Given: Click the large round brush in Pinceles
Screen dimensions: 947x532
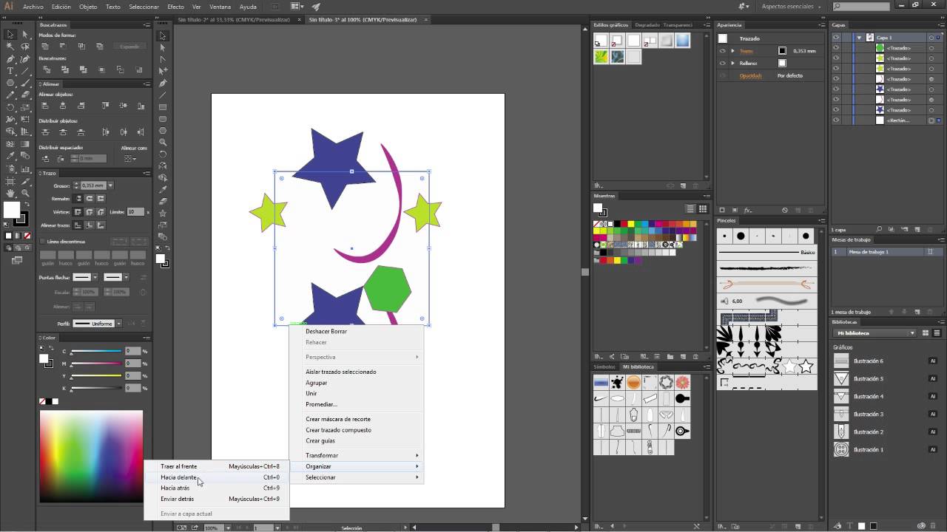Looking at the screenshot, I should pos(741,236).
